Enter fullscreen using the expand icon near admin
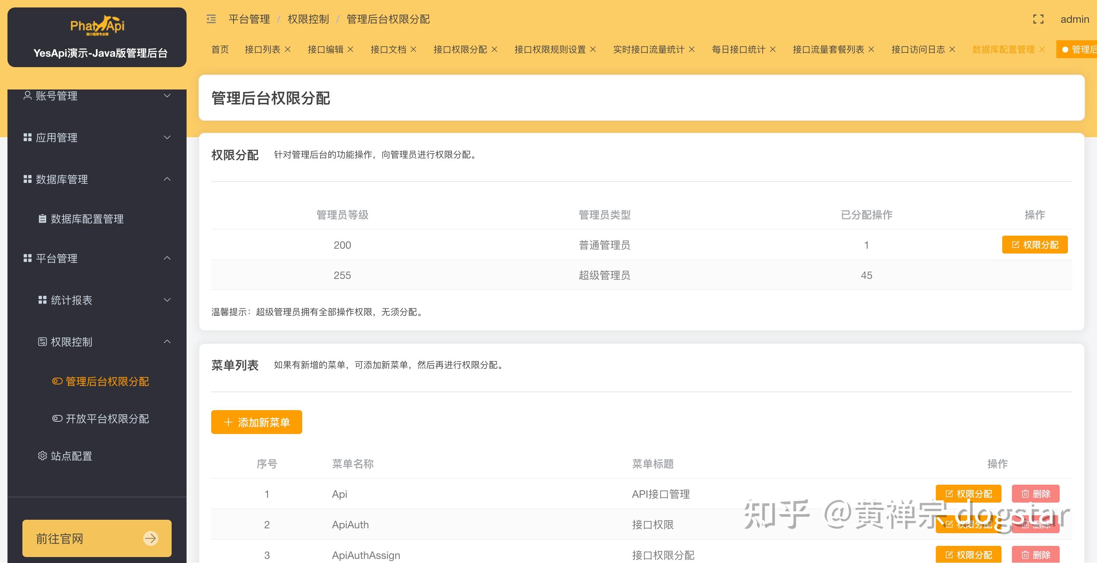Image resolution: width=1097 pixels, height=563 pixels. coord(1038,19)
